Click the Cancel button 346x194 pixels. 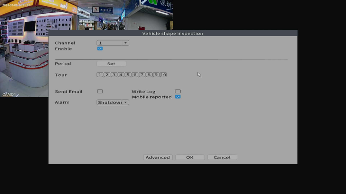click(x=222, y=157)
